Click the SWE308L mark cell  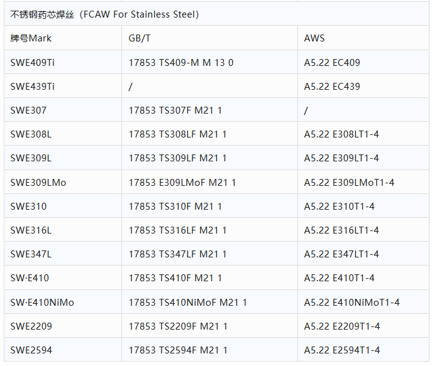(x=31, y=134)
